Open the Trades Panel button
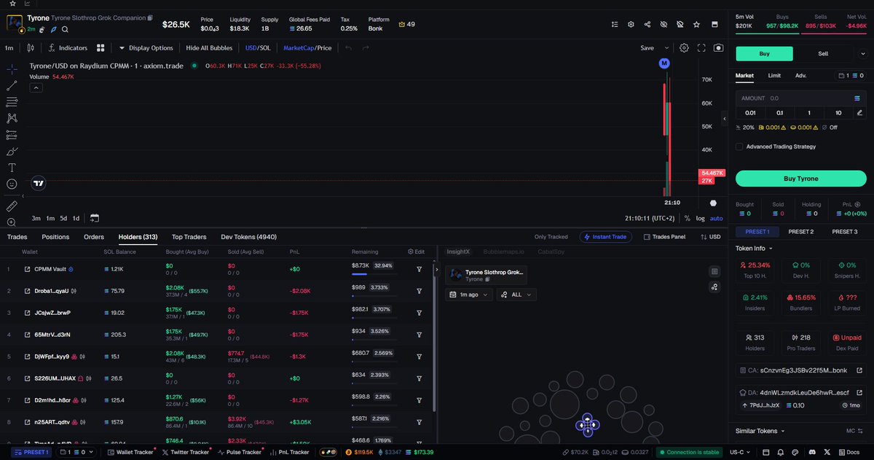The width and height of the screenshot is (874, 460). point(664,237)
